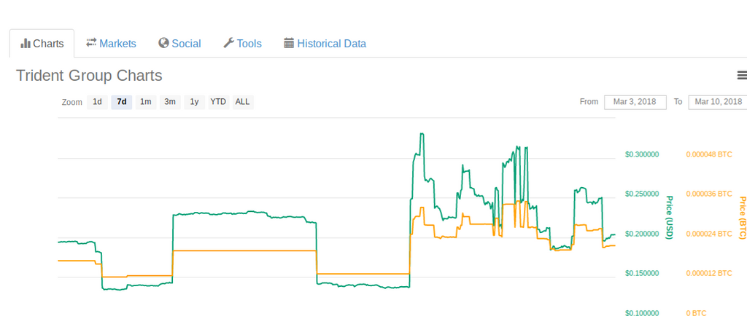Choose the 3m zoom option
Viewport: 747px width, 316px height.
[170, 102]
